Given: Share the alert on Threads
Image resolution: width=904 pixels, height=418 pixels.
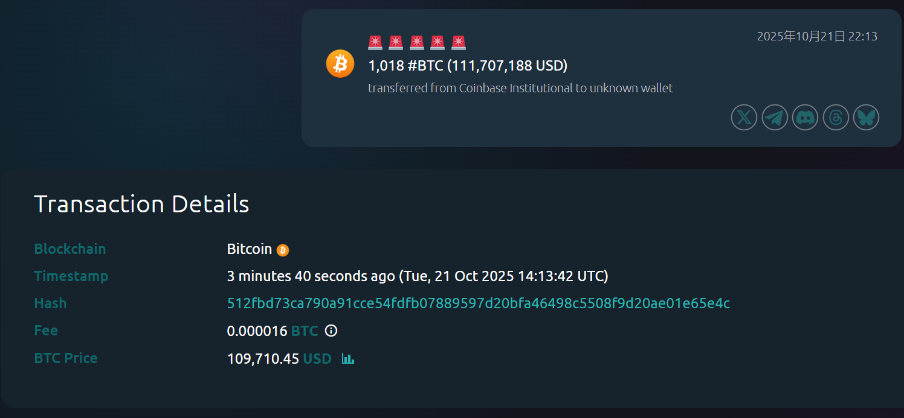Looking at the screenshot, I should tap(836, 117).
